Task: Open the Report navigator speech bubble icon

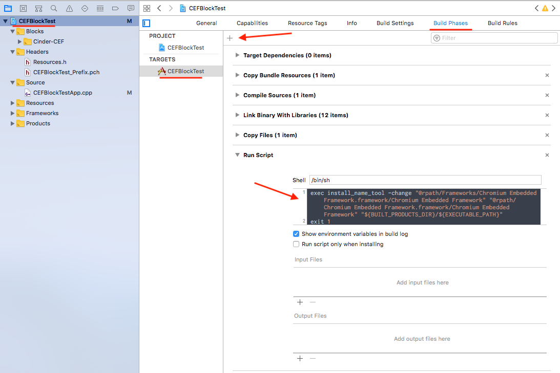Action: [131, 8]
